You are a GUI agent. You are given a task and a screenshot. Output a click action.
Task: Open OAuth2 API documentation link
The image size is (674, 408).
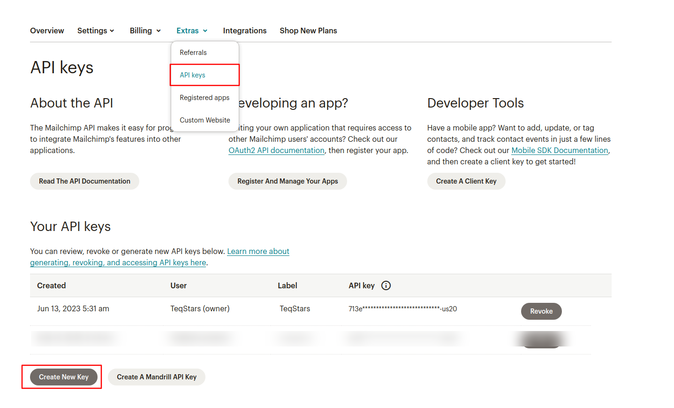pos(276,150)
